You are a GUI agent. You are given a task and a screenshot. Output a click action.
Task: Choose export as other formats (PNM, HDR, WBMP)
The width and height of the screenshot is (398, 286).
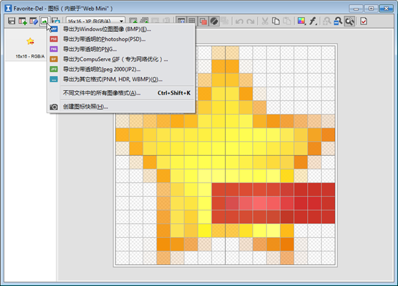click(121, 79)
